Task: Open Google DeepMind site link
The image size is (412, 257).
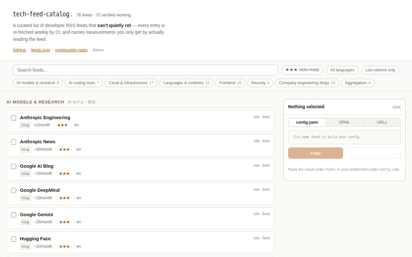Action: 257,190
